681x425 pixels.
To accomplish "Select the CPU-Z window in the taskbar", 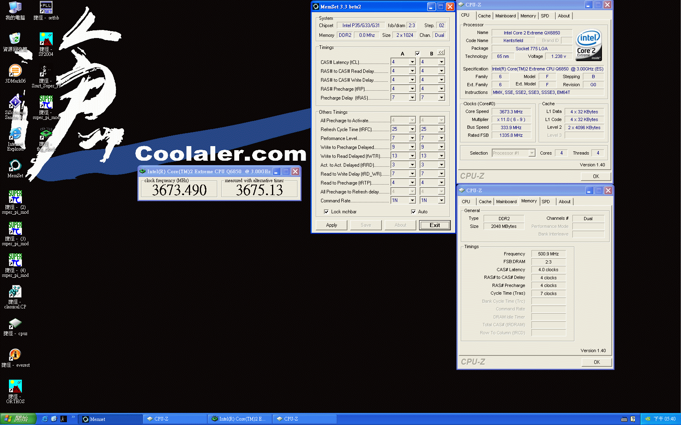I will tap(174, 419).
